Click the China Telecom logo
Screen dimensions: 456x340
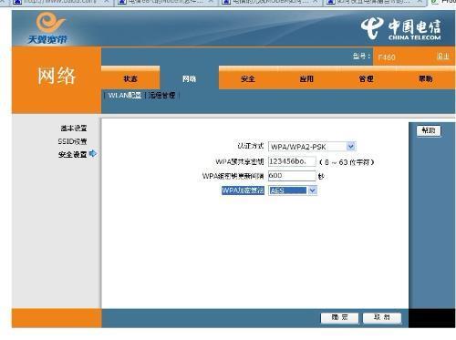point(401,28)
